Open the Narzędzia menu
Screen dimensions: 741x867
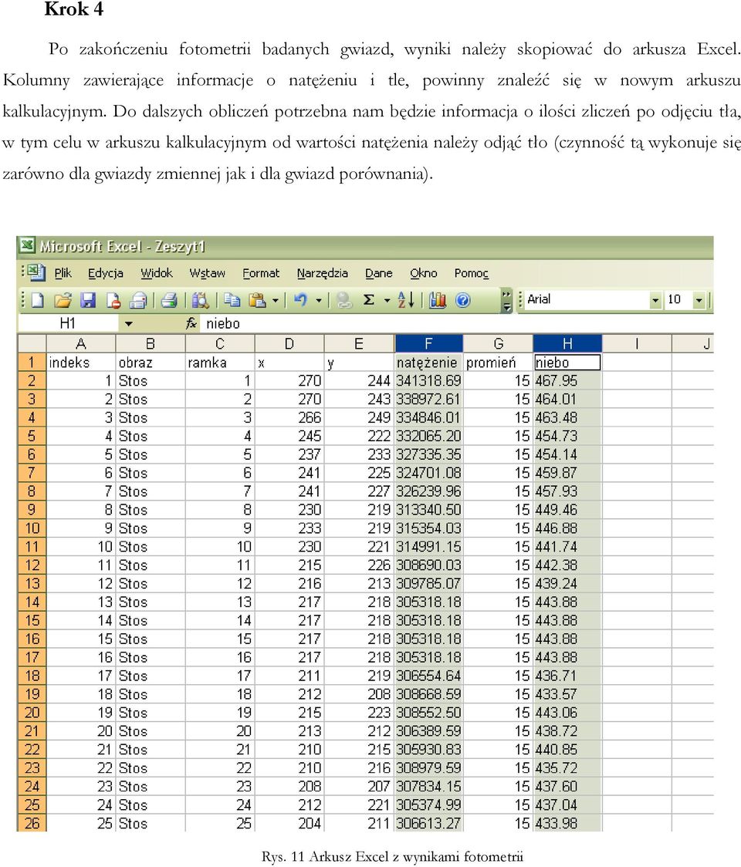[323, 273]
